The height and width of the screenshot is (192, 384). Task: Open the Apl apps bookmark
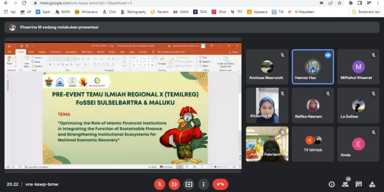click(x=10, y=12)
